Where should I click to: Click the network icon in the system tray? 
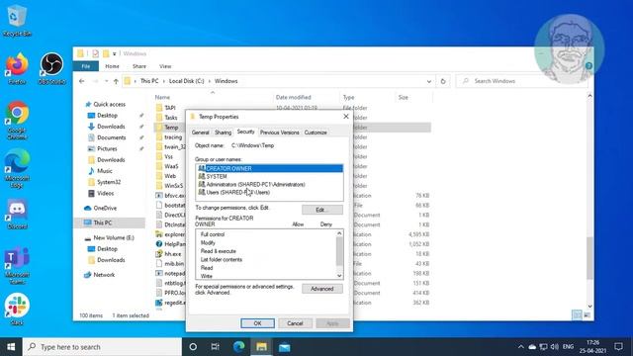tap(543, 347)
